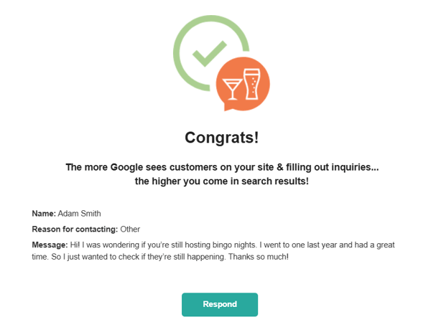Click the orange drinks chat bubble
Screen dimensions: 436x322
(x=242, y=84)
